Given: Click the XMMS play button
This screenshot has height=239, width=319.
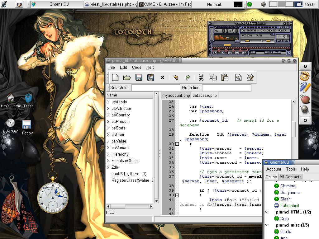Looking at the screenshot, I should tap(222, 53).
